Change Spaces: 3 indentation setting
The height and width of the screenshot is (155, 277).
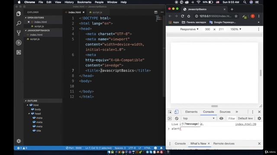[x=120, y=148]
